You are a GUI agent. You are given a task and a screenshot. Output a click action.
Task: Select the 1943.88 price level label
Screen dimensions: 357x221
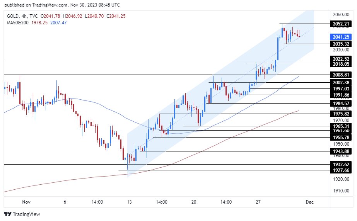pyautogui.click(x=341, y=151)
